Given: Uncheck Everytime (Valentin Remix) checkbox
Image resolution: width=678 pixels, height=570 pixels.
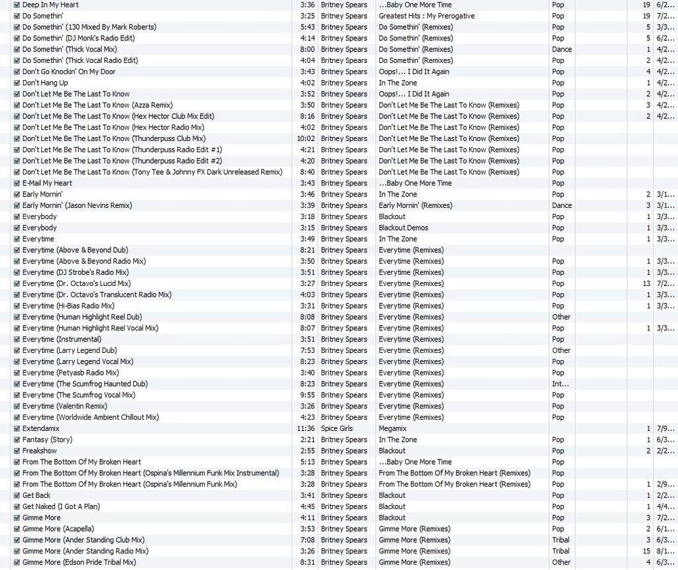Looking at the screenshot, I should [17, 406].
